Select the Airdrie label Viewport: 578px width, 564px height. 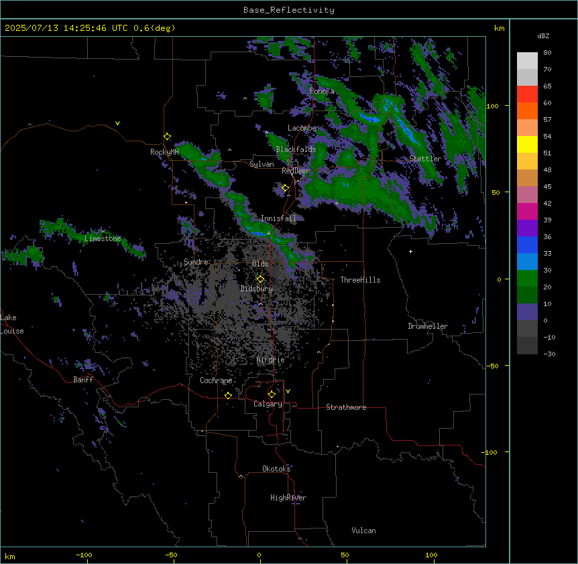click(271, 360)
